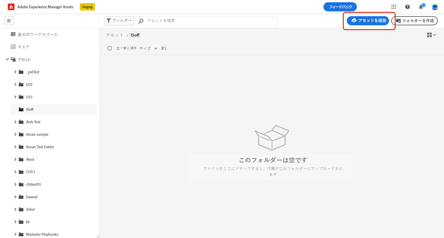Image resolution: width=444 pixels, height=238 pixels.
Task: Collapse the アセット tree chevron
Action: pos(7,59)
